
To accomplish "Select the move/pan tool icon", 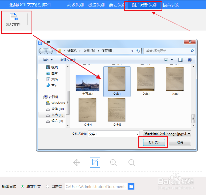I will [x=77, y=162].
